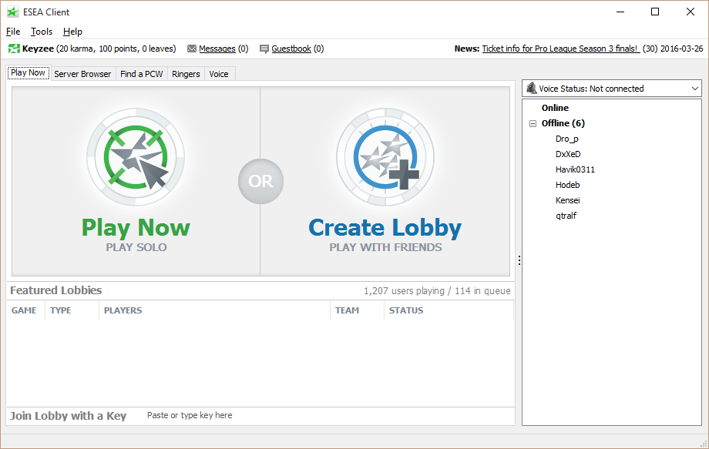This screenshot has height=449, width=709.
Task: Sort lobbies by the TYPE column
Action: [x=72, y=310]
